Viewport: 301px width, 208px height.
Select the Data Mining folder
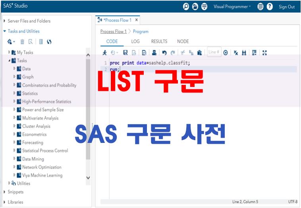point(33,159)
